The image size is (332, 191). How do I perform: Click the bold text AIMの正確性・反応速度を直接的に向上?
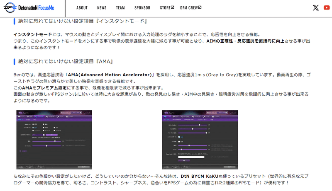(x=245, y=41)
